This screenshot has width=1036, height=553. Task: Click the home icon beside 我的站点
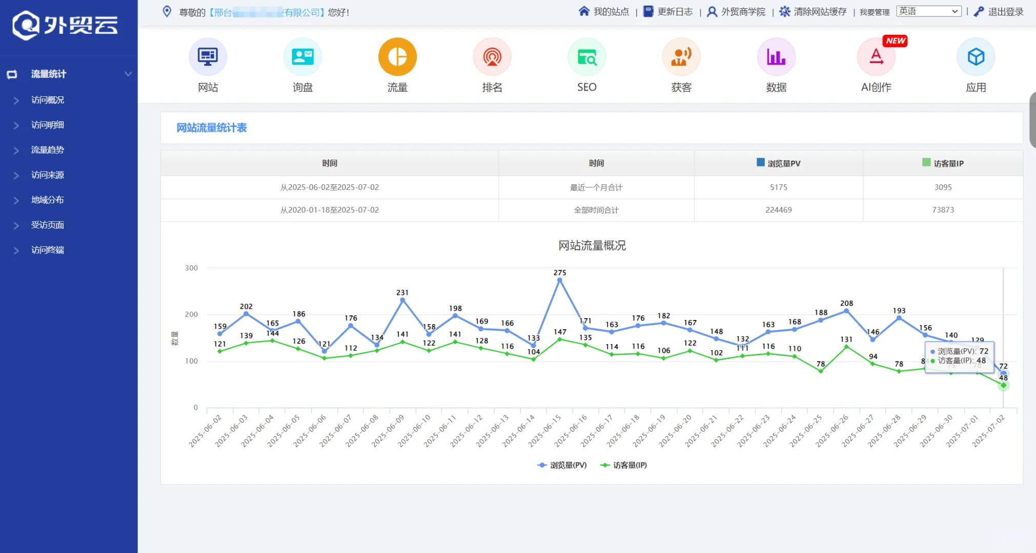[584, 11]
